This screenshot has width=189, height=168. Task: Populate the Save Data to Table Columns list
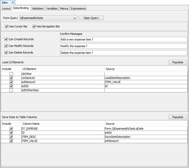pyautogui.click(x=178, y=117)
